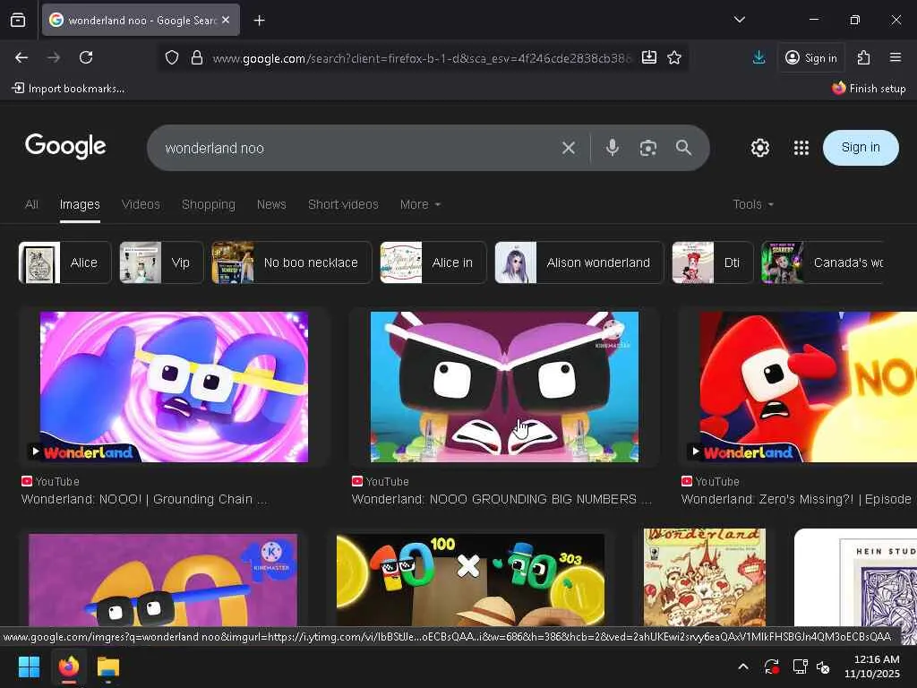Open Firefox downloads panel
917x688 pixels.
click(758, 57)
